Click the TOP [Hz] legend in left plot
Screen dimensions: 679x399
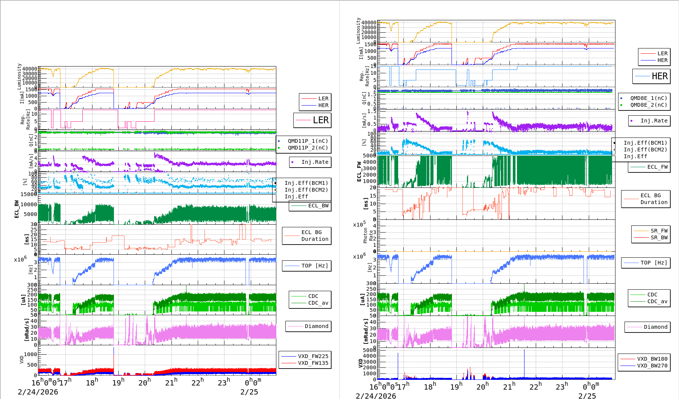315,266
